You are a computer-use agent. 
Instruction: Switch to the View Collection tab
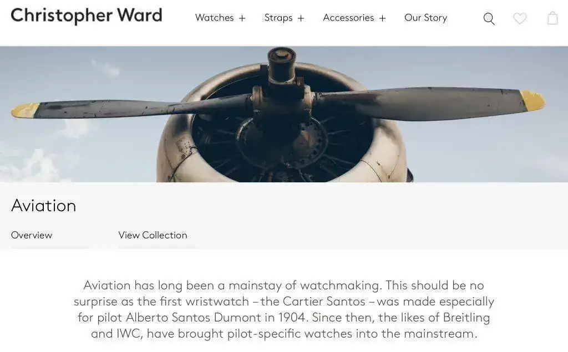coord(153,235)
